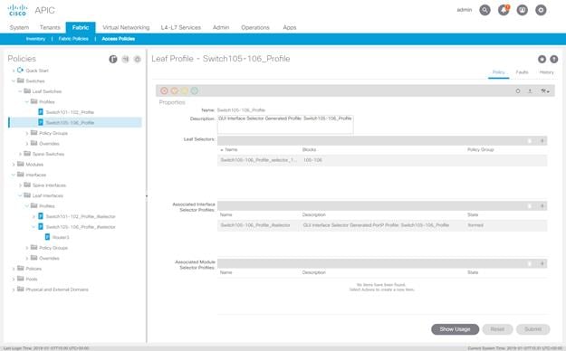Screen dimensions: 566x351
Task: Open the Operations menu
Action: click(255, 27)
